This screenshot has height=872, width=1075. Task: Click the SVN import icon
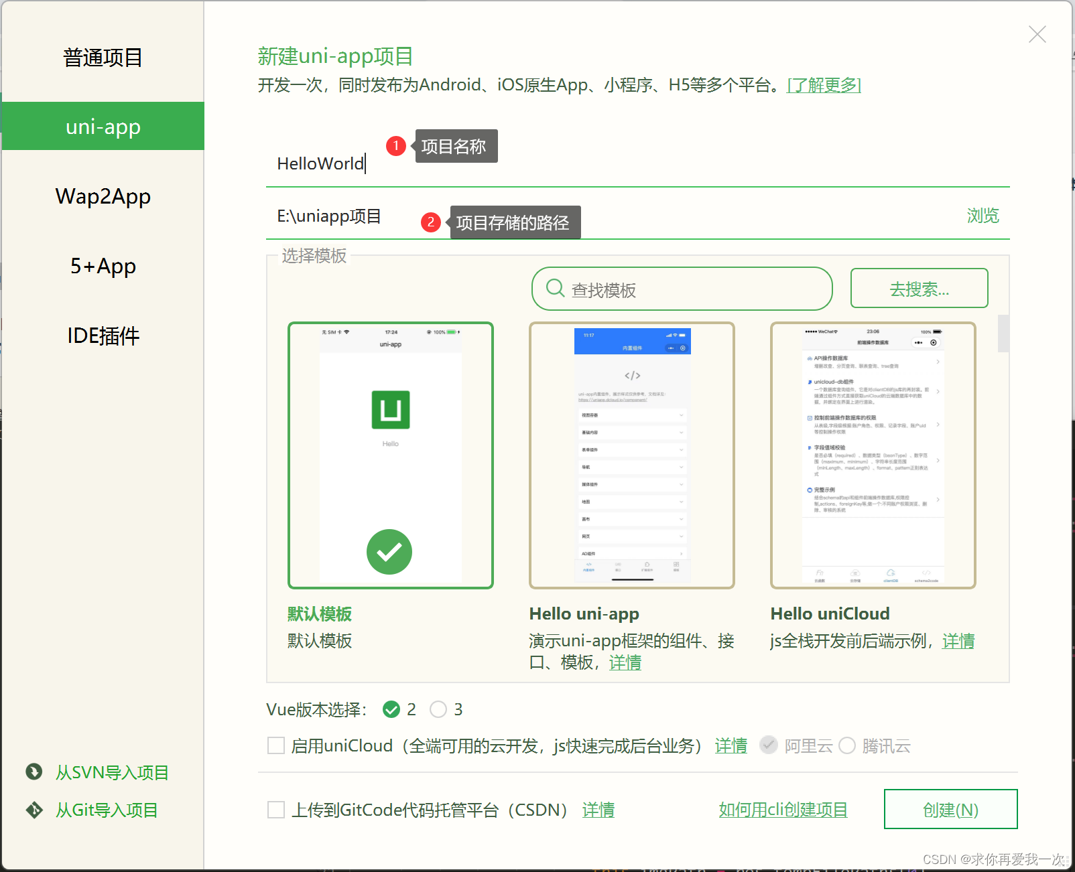(34, 772)
